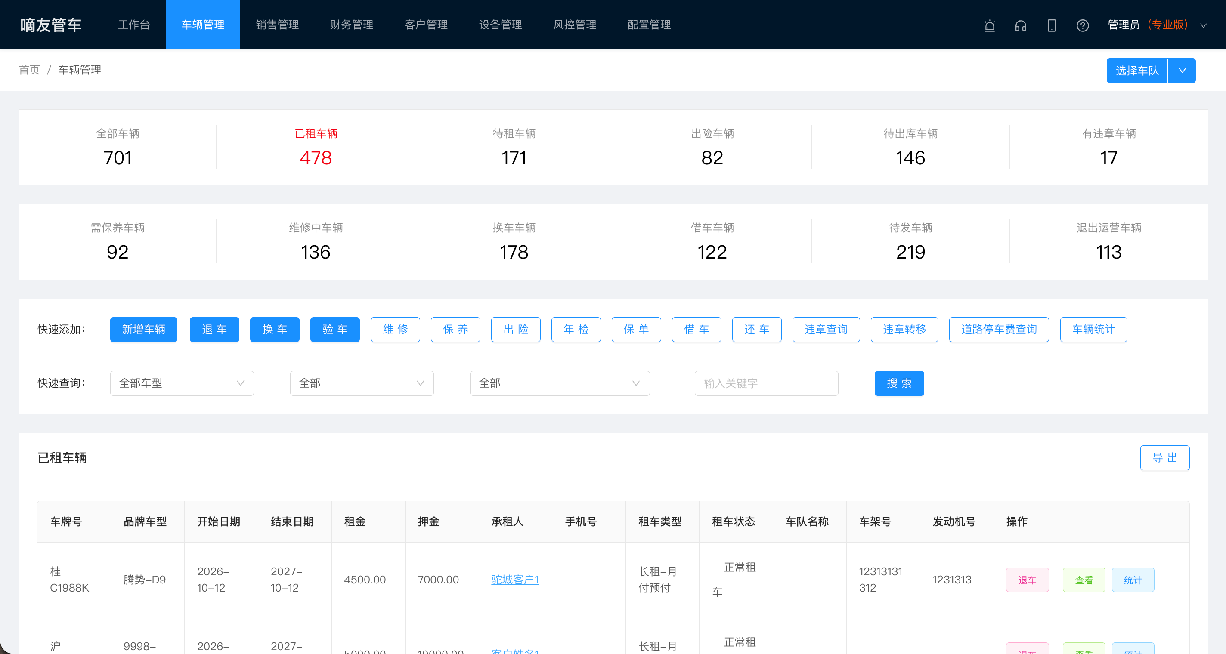Open the 违章查询 button

coord(826,329)
